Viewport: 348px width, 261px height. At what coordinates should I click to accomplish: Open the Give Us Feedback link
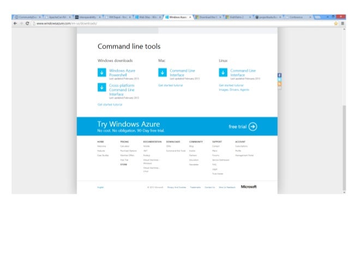[x=227, y=187]
